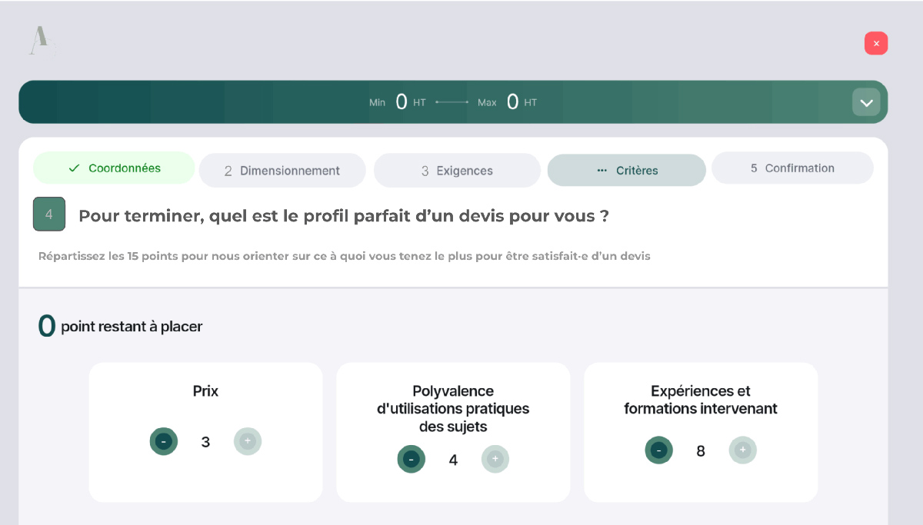Click the Prix value 3
This screenshot has height=525, width=923.
pos(205,442)
